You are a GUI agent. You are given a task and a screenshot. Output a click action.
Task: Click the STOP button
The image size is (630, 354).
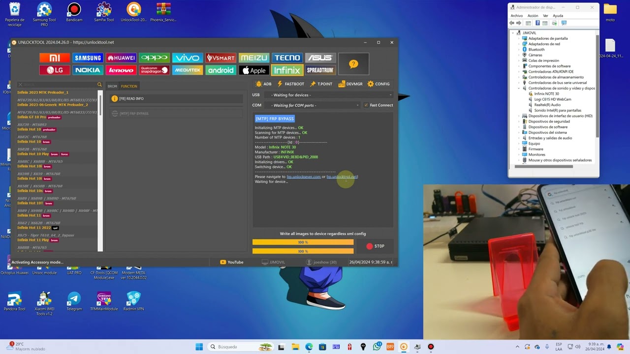click(x=375, y=246)
